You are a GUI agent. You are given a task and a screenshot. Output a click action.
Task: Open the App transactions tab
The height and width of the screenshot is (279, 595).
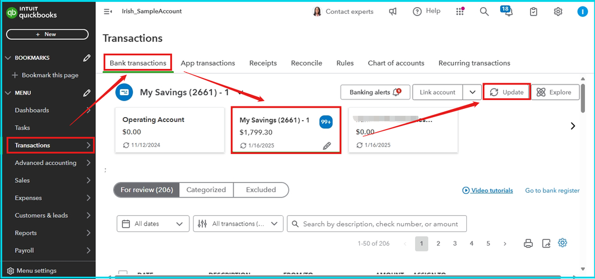click(x=208, y=63)
